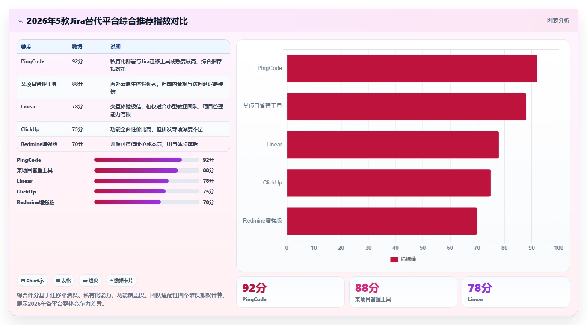Click the chart icon beside the page title
This screenshot has height=325, width=587.
coord(20,21)
